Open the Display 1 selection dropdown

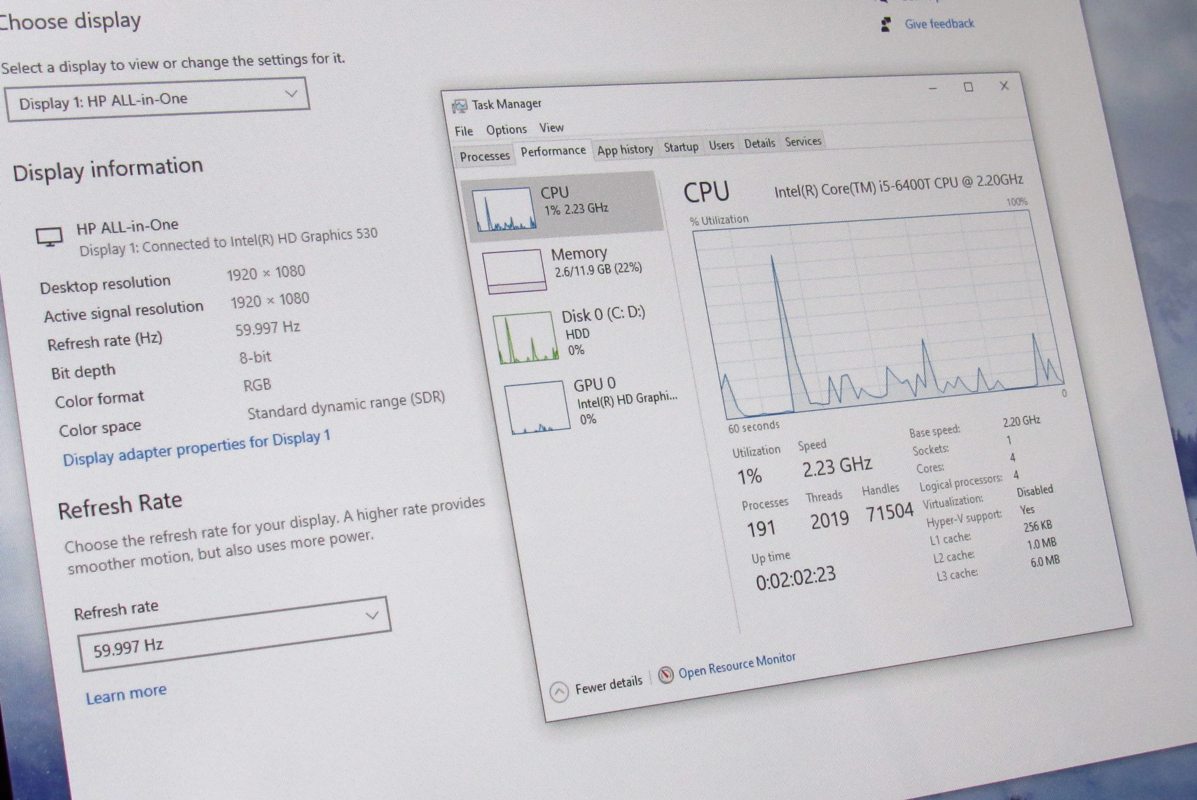click(157, 99)
